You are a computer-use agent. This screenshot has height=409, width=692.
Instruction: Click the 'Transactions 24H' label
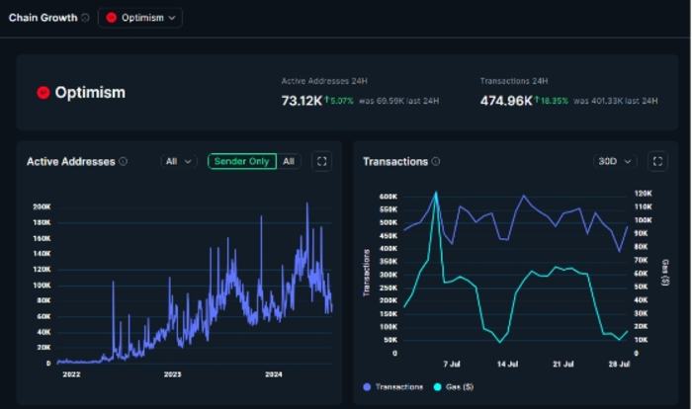tap(514, 81)
